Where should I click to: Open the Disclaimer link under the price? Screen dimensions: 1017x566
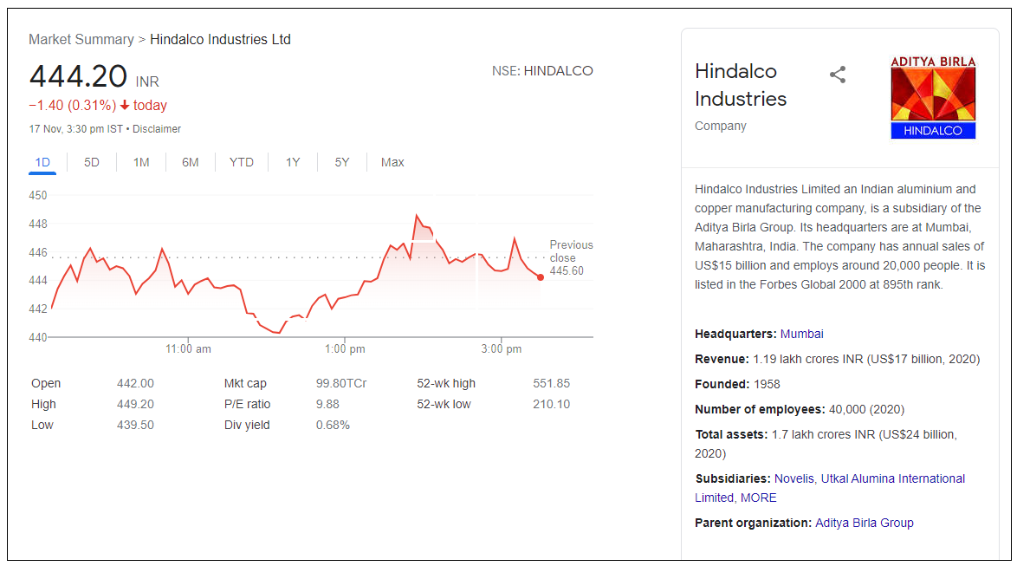point(156,129)
